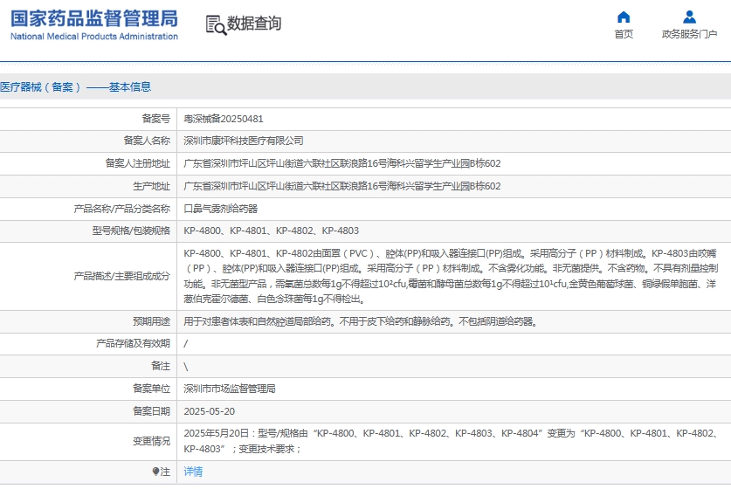Click the home house icon
Viewport: 731px width, 489px height.
click(x=624, y=17)
